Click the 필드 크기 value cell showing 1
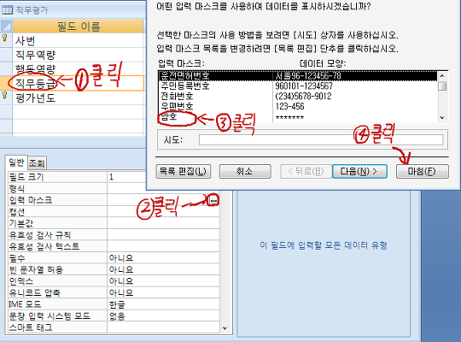 126,177
